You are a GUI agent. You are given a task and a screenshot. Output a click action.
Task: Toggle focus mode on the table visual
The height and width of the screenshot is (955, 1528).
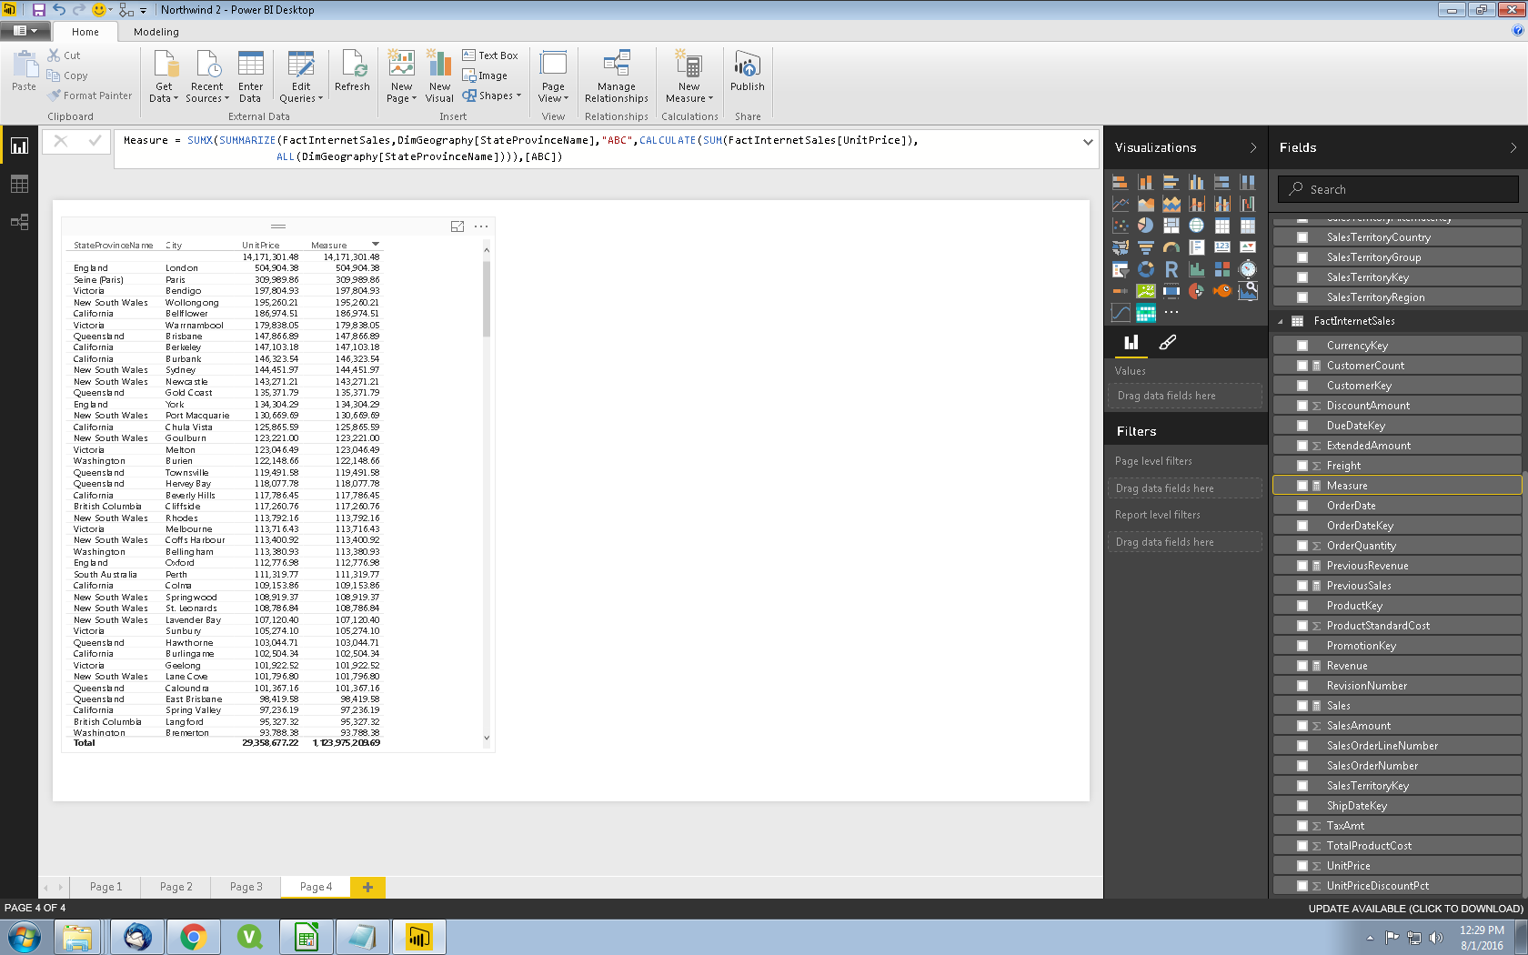tap(457, 226)
